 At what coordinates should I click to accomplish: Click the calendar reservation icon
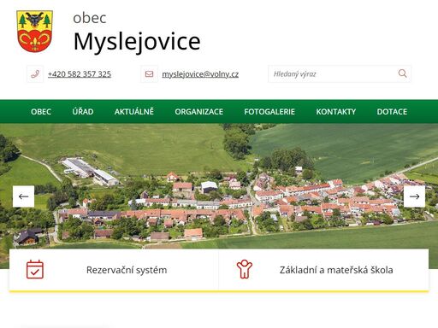pyautogui.click(x=35, y=269)
